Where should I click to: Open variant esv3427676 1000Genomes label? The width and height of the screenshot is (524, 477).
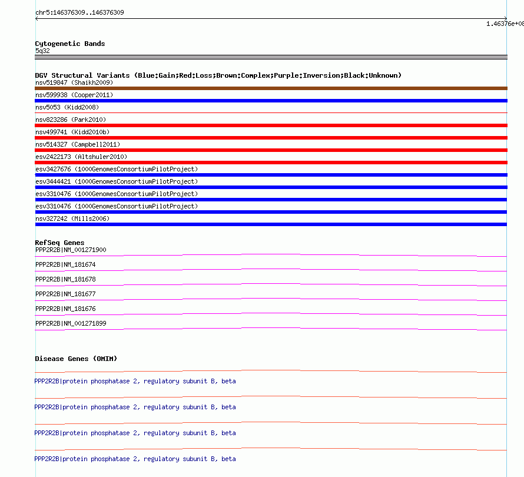tap(117, 169)
